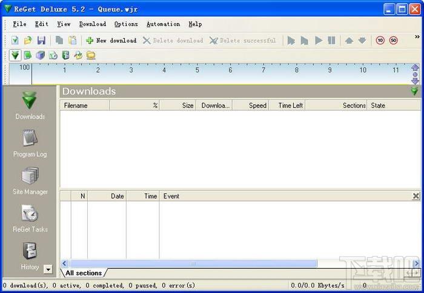424x293 pixels.
Task: Click the log horizontal scrollbar thumb
Action: pyautogui.click(x=193, y=263)
